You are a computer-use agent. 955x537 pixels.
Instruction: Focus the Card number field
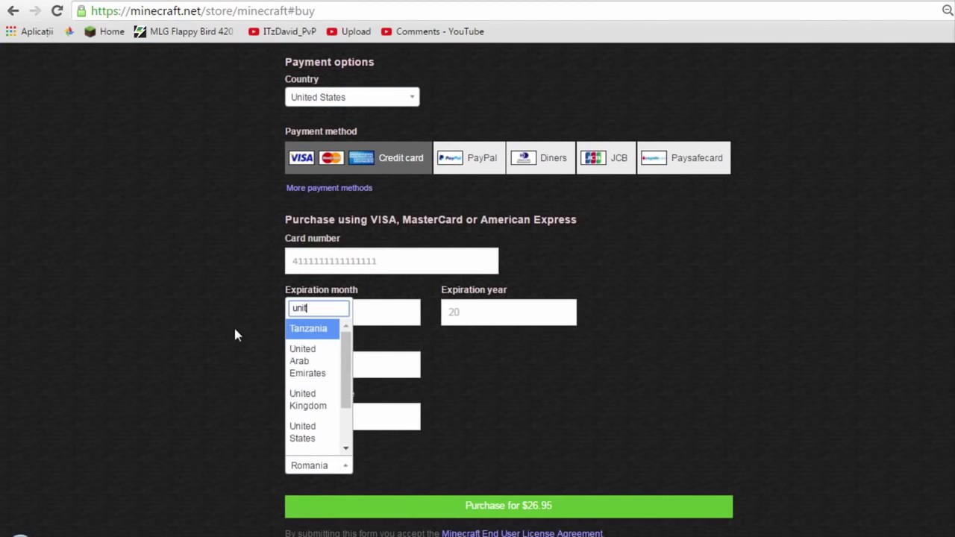click(392, 261)
